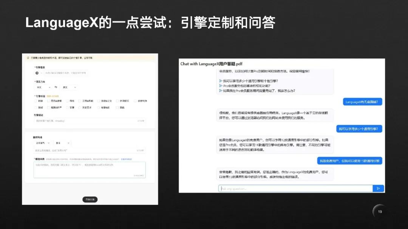Click suggested question about Pro流量用完了
The image size is (408, 229).
(x=259, y=91)
